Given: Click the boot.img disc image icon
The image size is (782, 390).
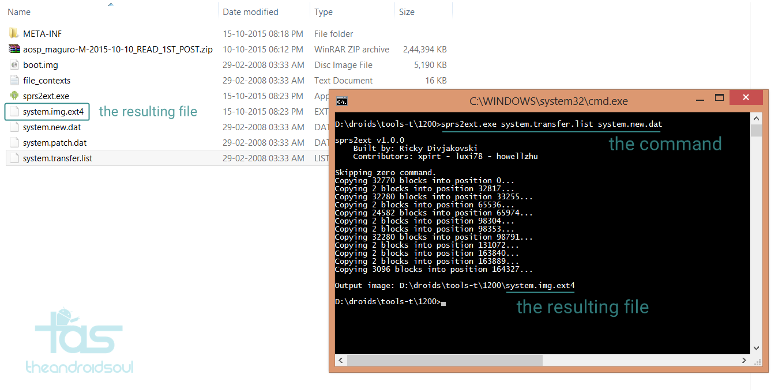Looking at the screenshot, I should tap(14, 65).
